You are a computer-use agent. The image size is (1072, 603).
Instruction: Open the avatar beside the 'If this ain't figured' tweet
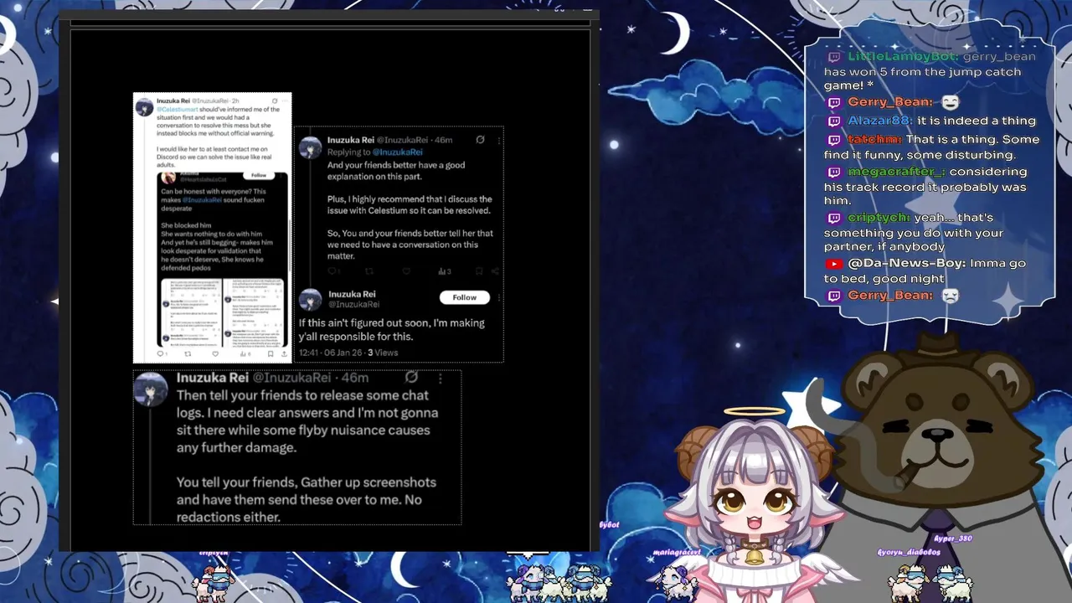coord(310,299)
